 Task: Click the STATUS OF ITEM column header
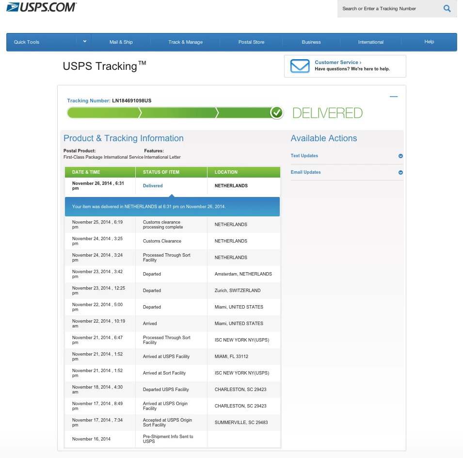point(171,172)
